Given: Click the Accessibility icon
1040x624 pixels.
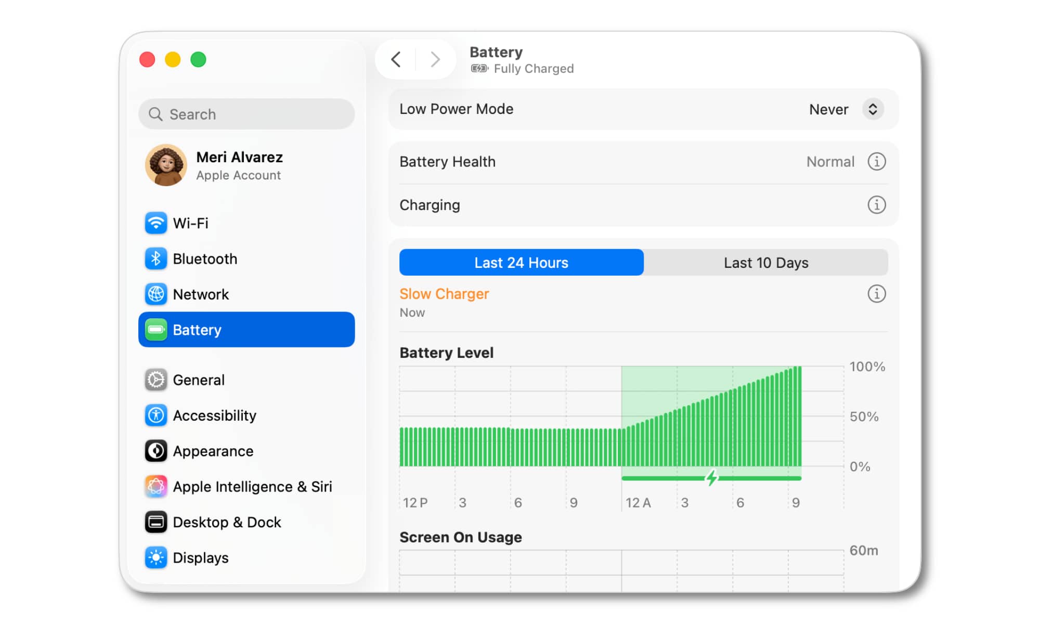Looking at the screenshot, I should pyautogui.click(x=155, y=415).
